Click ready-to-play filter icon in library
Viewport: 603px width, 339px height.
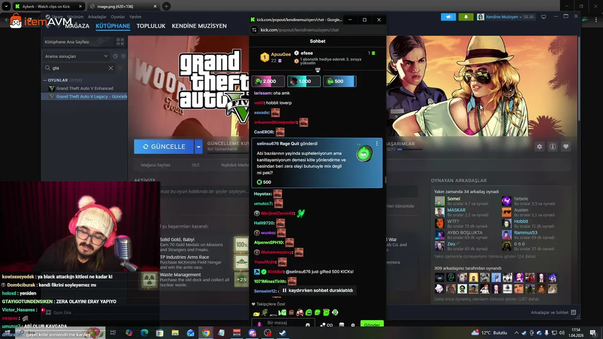point(123,56)
